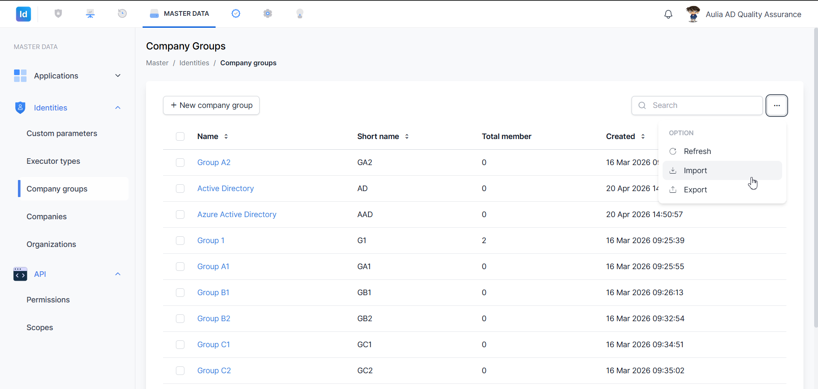Toggle the three-dots options button
Viewport: 818px width, 389px height.
pyautogui.click(x=777, y=105)
